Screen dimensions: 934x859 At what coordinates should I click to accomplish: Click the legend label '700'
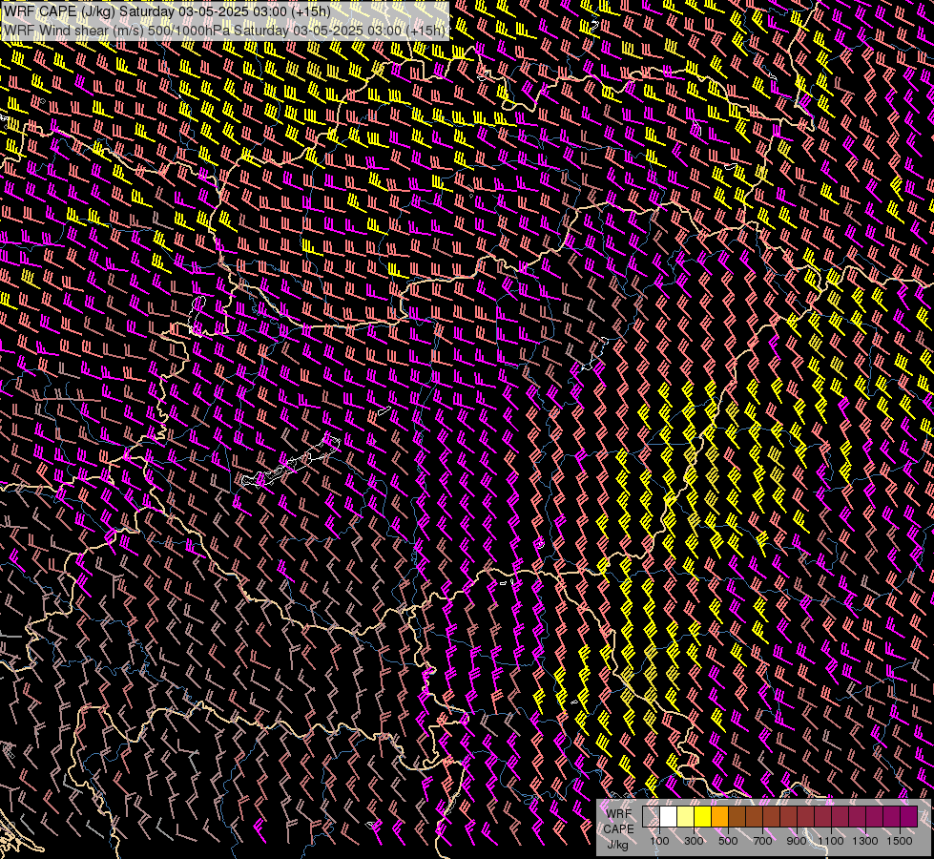point(762,841)
